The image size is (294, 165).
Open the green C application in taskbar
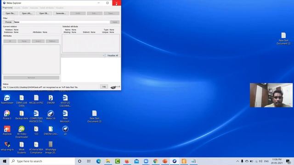coord(118,161)
